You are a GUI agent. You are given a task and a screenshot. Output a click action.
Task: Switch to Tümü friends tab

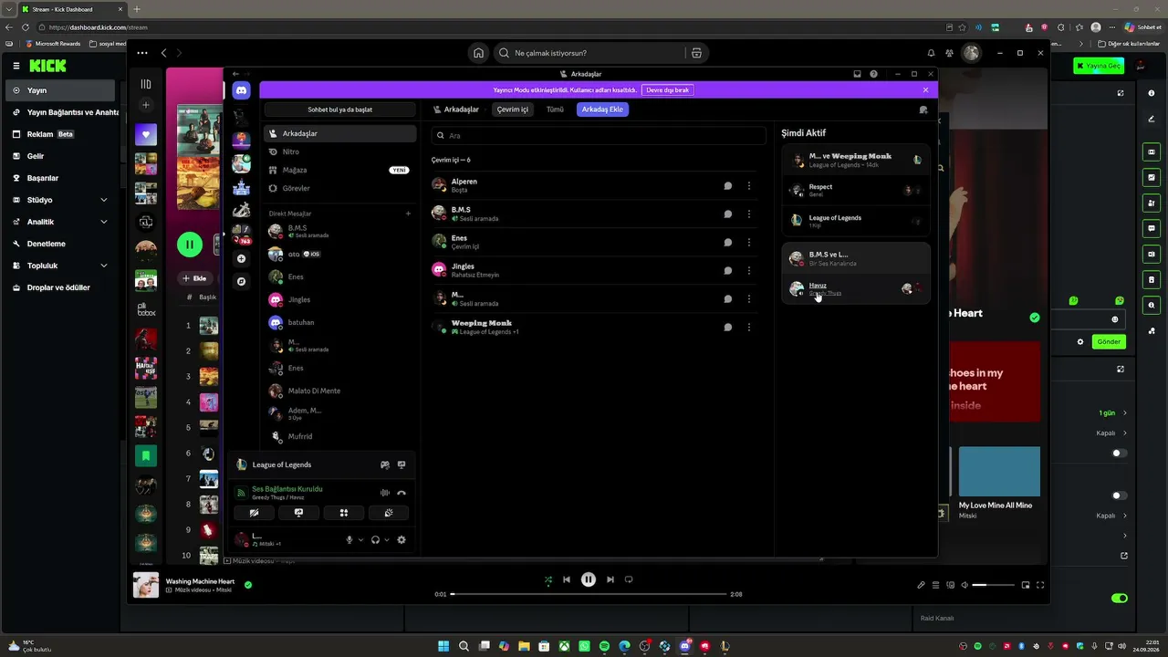tap(555, 109)
